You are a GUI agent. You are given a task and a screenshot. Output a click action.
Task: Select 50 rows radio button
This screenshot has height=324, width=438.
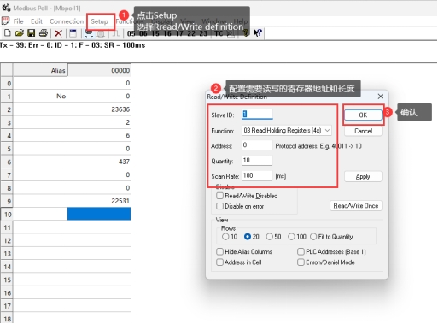pyautogui.click(x=270, y=237)
